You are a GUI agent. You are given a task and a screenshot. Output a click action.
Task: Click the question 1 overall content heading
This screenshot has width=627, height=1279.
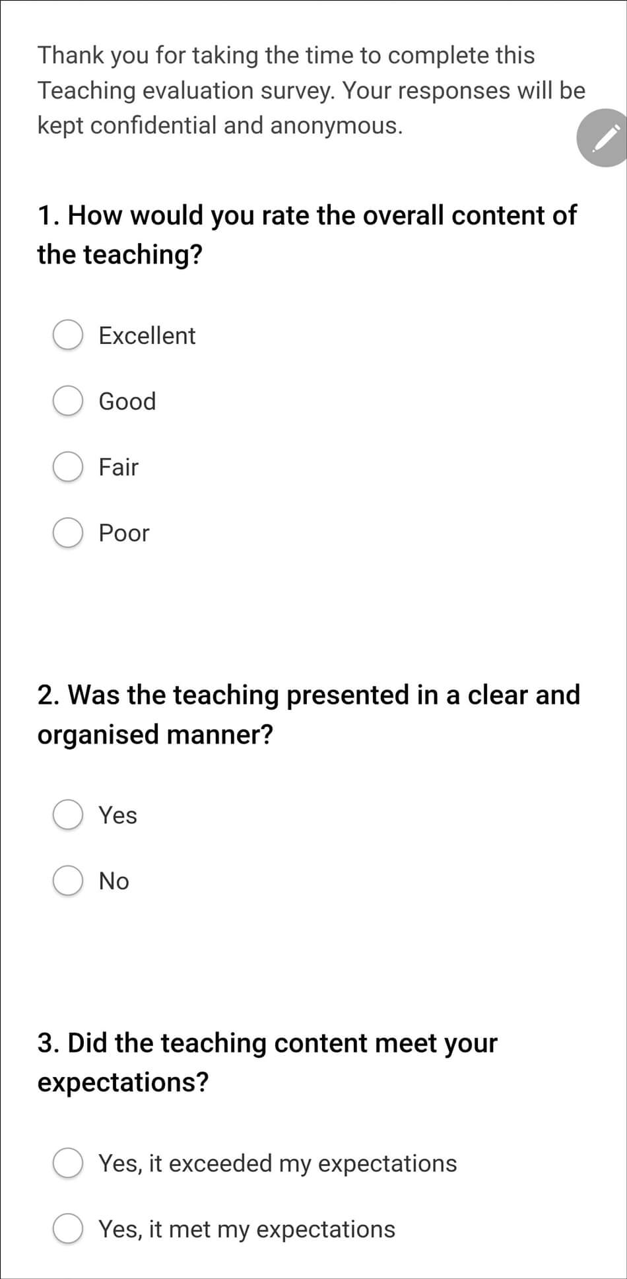307,234
